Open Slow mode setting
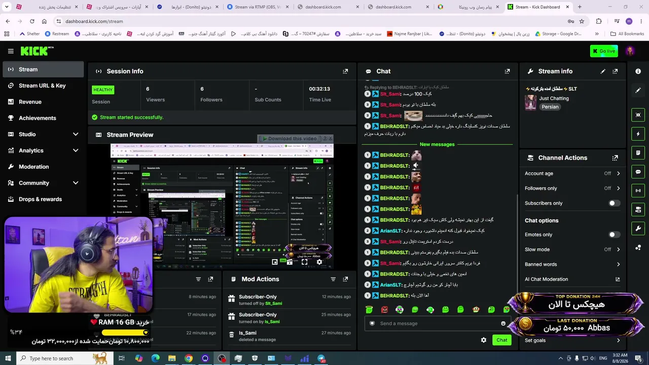This screenshot has height=365, width=649. click(573, 249)
